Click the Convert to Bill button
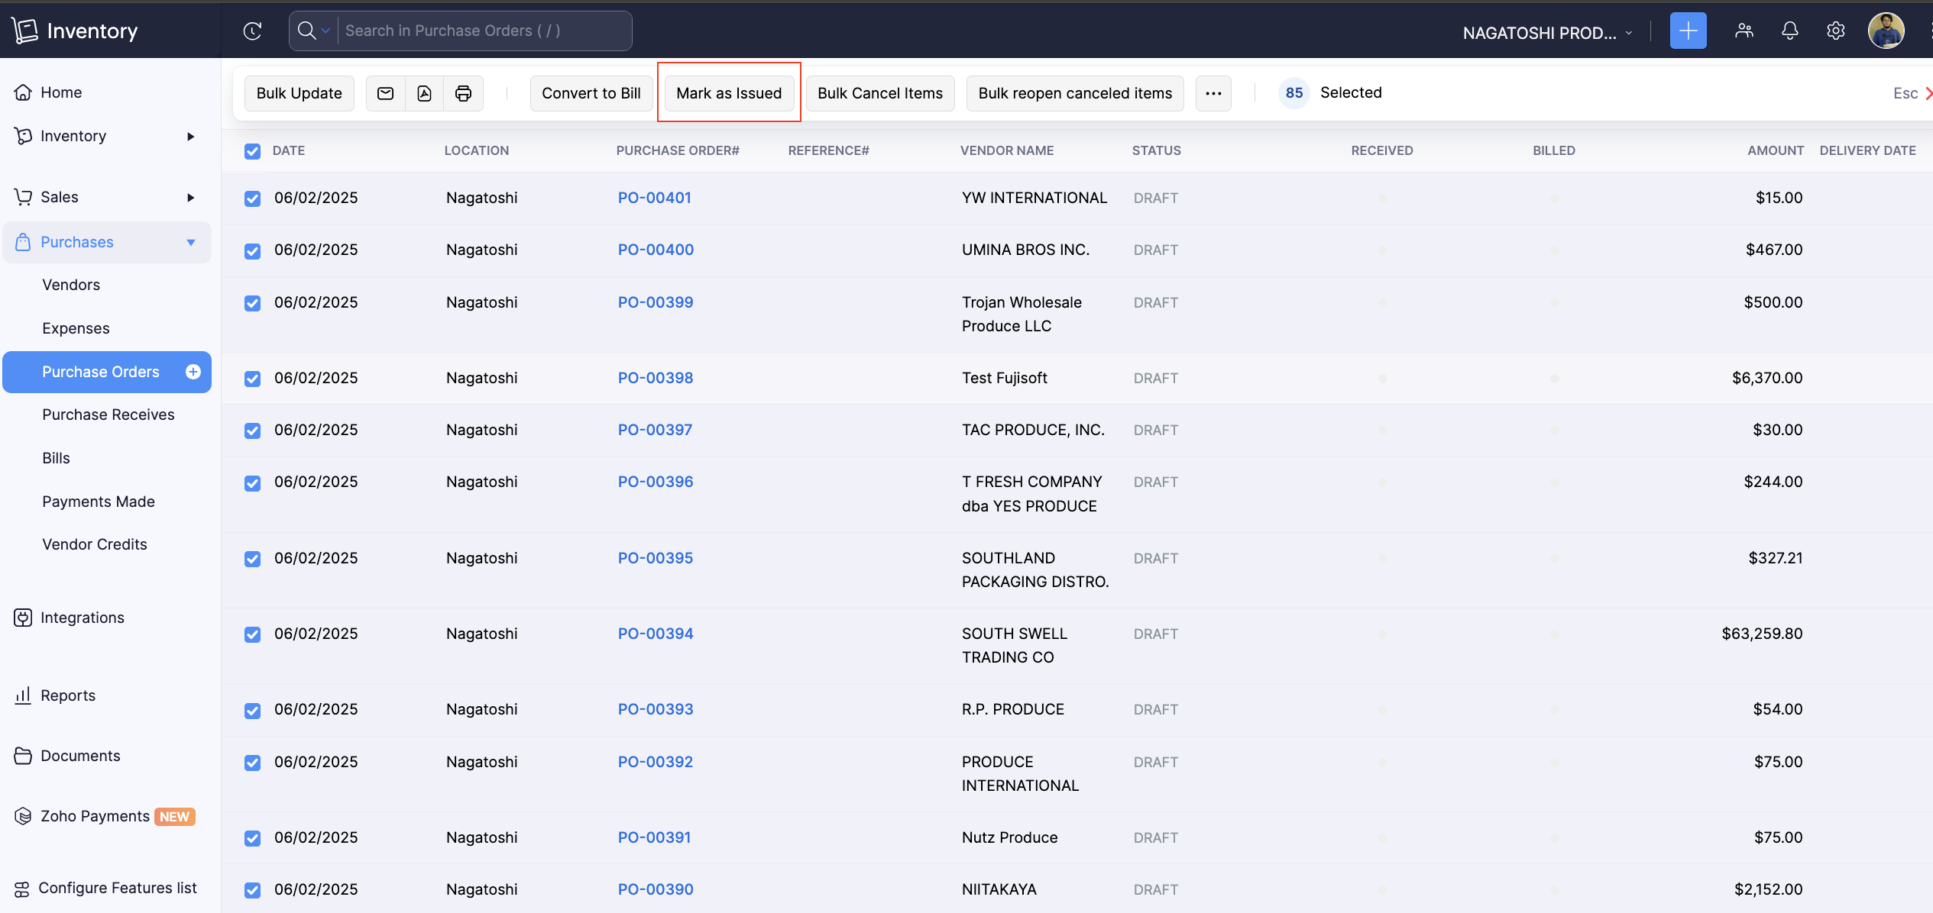The width and height of the screenshot is (1933, 913). [x=591, y=93]
